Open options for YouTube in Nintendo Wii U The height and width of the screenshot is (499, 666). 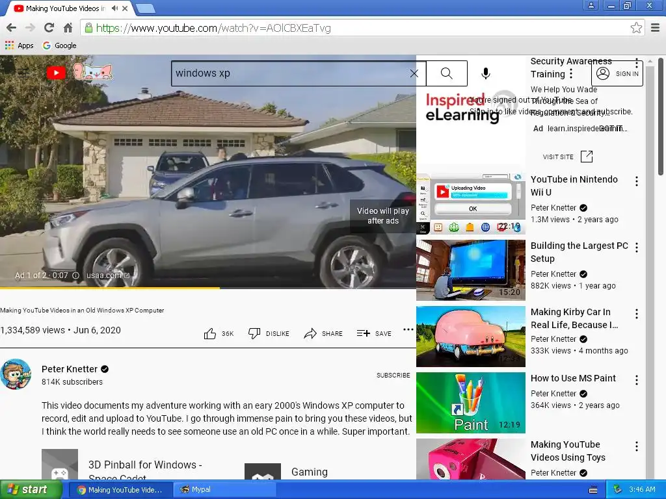pyautogui.click(x=636, y=182)
